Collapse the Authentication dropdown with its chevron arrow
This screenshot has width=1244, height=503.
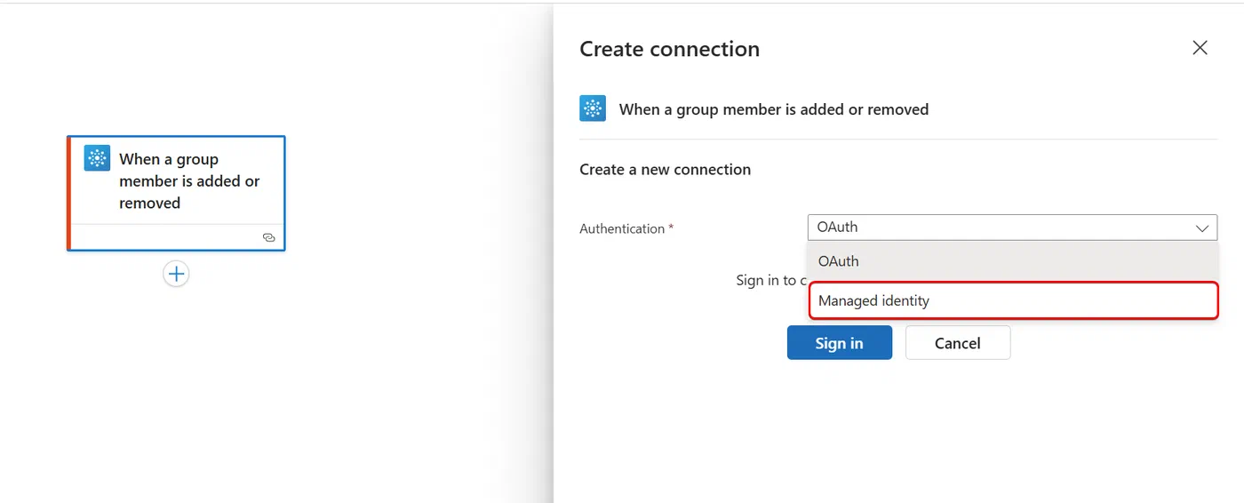tap(1202, 228)
